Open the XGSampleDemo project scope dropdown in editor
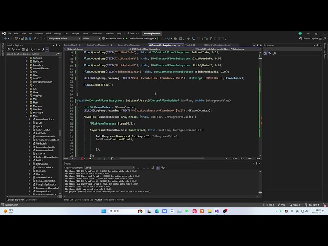 (x=96, y=49)
